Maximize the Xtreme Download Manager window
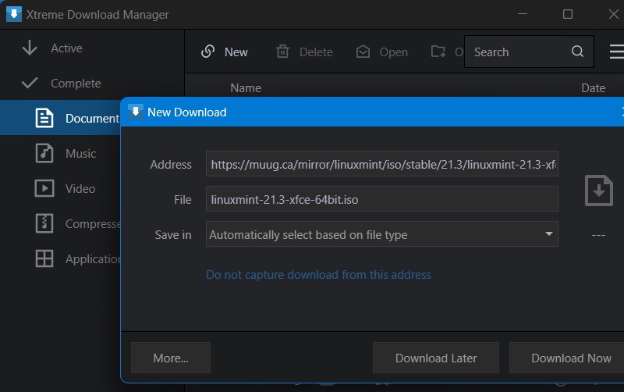This screenshot has height=392, width=624. point(568,14)
